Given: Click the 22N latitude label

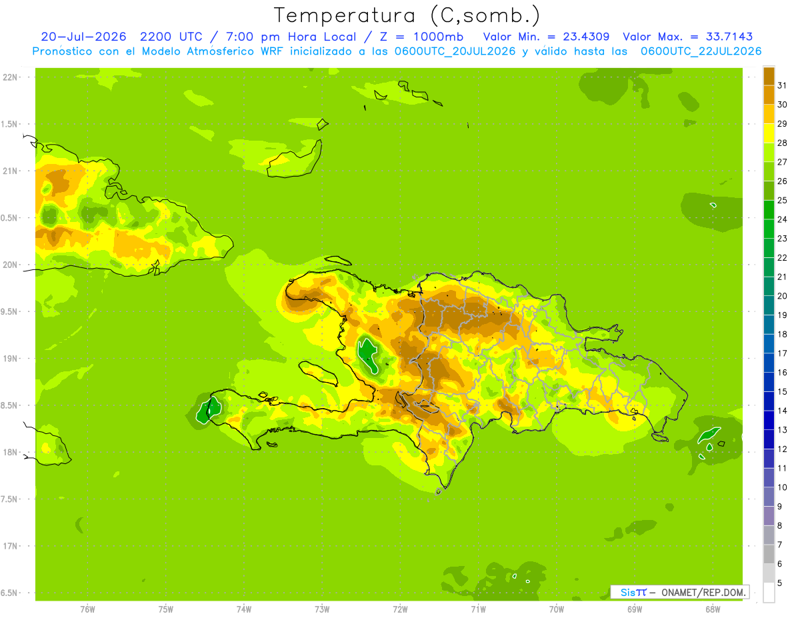Looking at the screenshot, I should (10, 77).
